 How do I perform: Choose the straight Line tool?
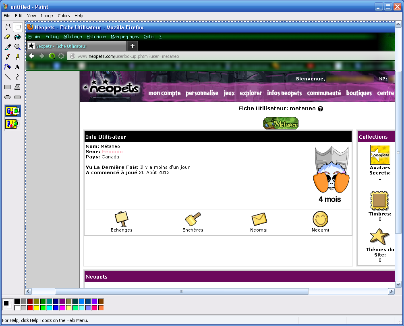[x=8, y=77]
